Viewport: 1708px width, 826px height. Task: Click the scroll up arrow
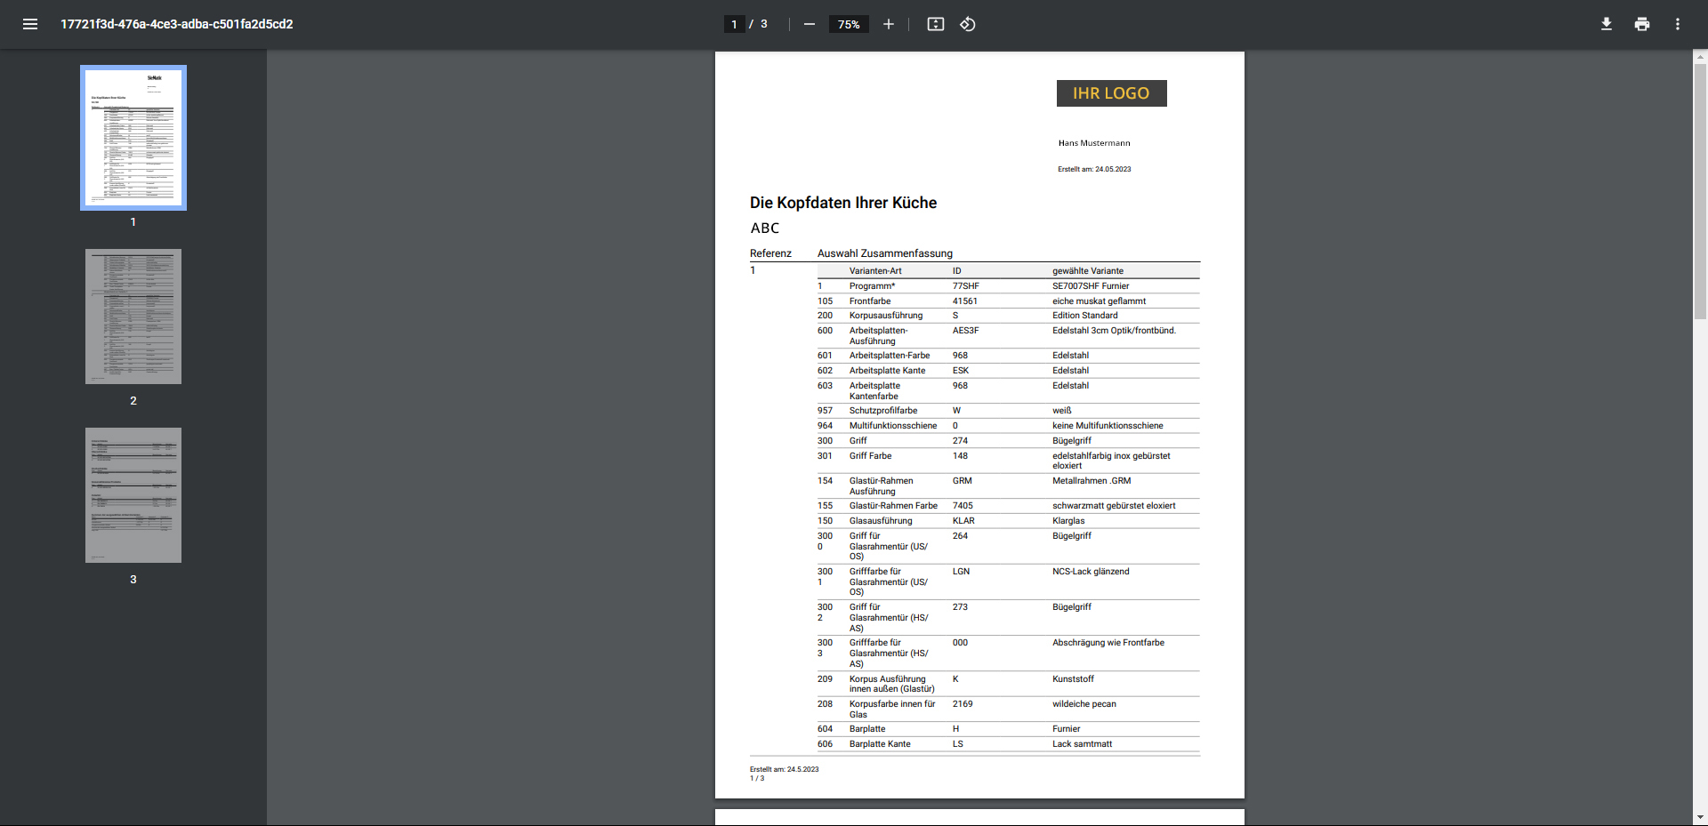point(1700,56)
